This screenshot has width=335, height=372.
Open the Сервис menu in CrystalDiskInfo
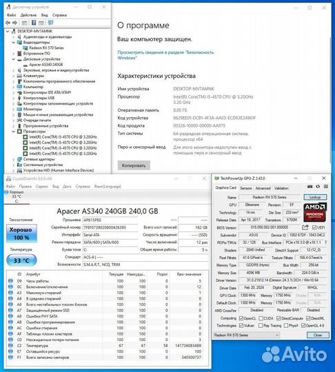tap(42, 187)
